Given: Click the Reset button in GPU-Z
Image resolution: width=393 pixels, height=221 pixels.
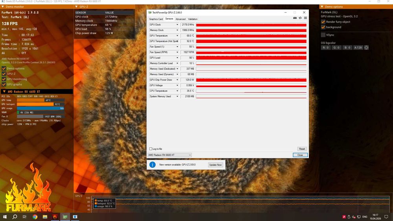Looking at the screenshot, I should 302,149.
